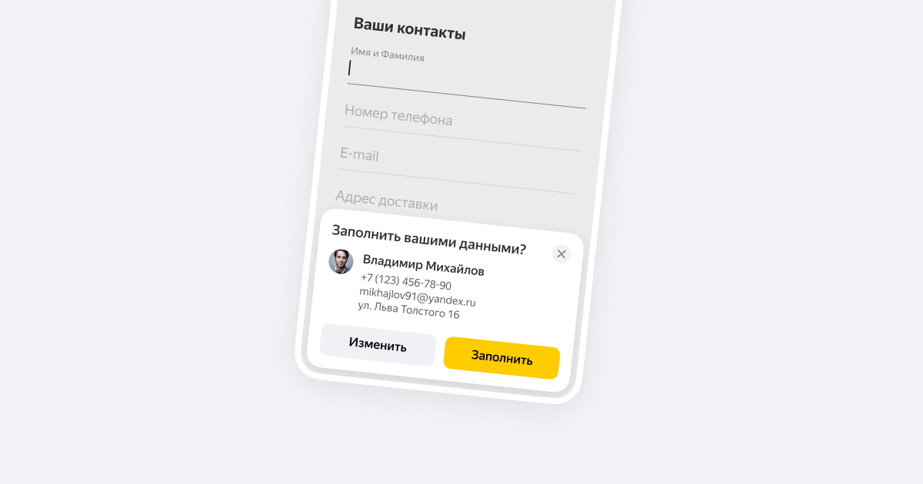Tap the suggested email mikhajlov91@yandex.ru

(x=418, y=297)
